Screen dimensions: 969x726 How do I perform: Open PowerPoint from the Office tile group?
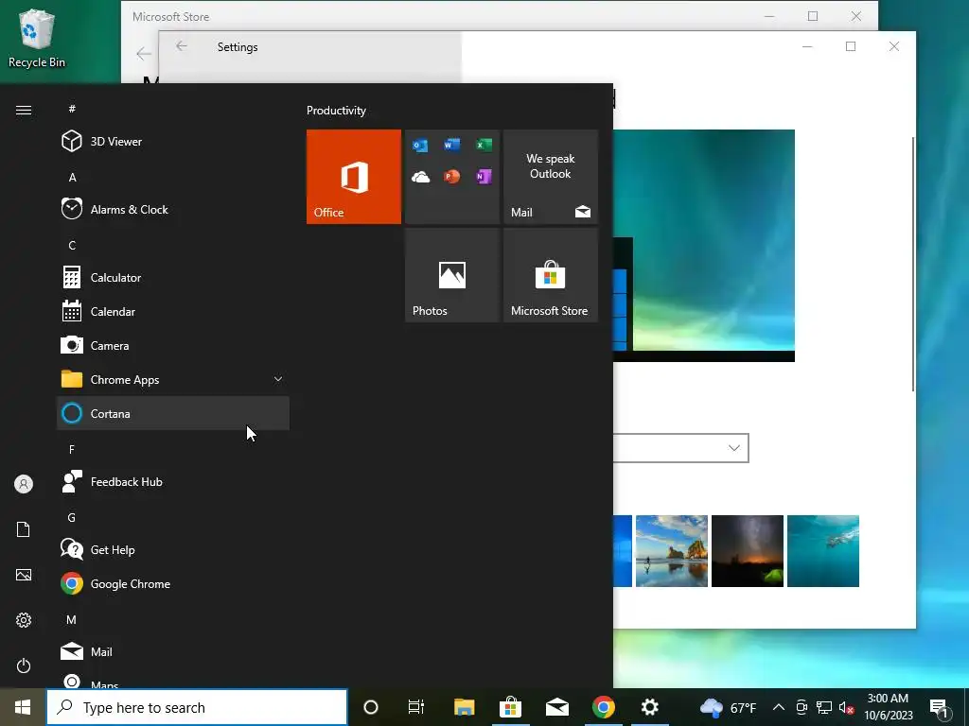pos(451,177)
